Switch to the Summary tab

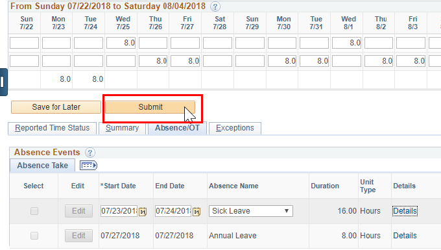(122, 128)
